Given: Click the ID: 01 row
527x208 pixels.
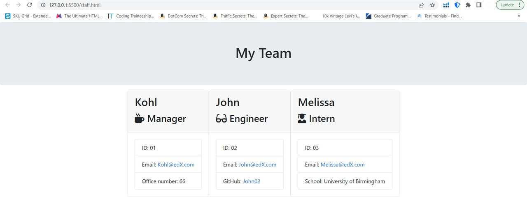Looking at the screenshot, I should click(168, 148).
